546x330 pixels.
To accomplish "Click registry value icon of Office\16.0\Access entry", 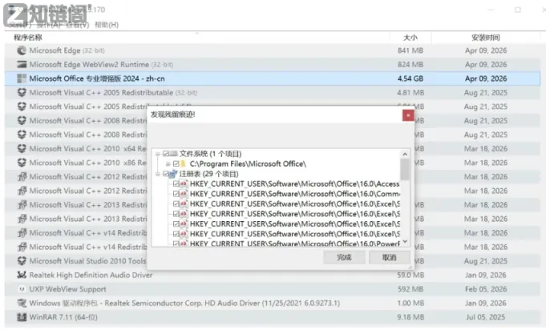I will point(184,184).
